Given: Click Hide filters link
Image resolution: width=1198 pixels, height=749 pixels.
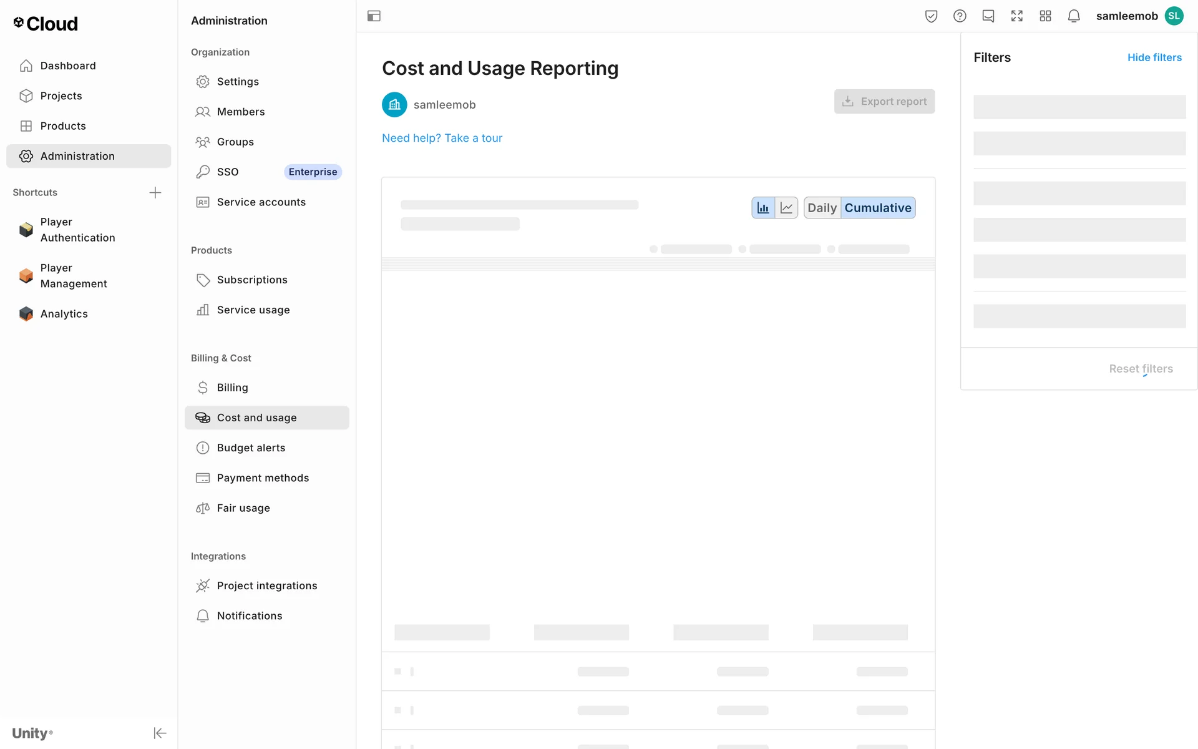Looking at the screenshot, I should pos(1154,57).
